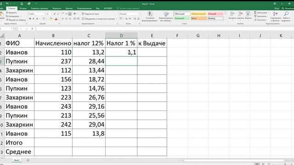Click the Общий доступ (Share) button

[287, 8]
